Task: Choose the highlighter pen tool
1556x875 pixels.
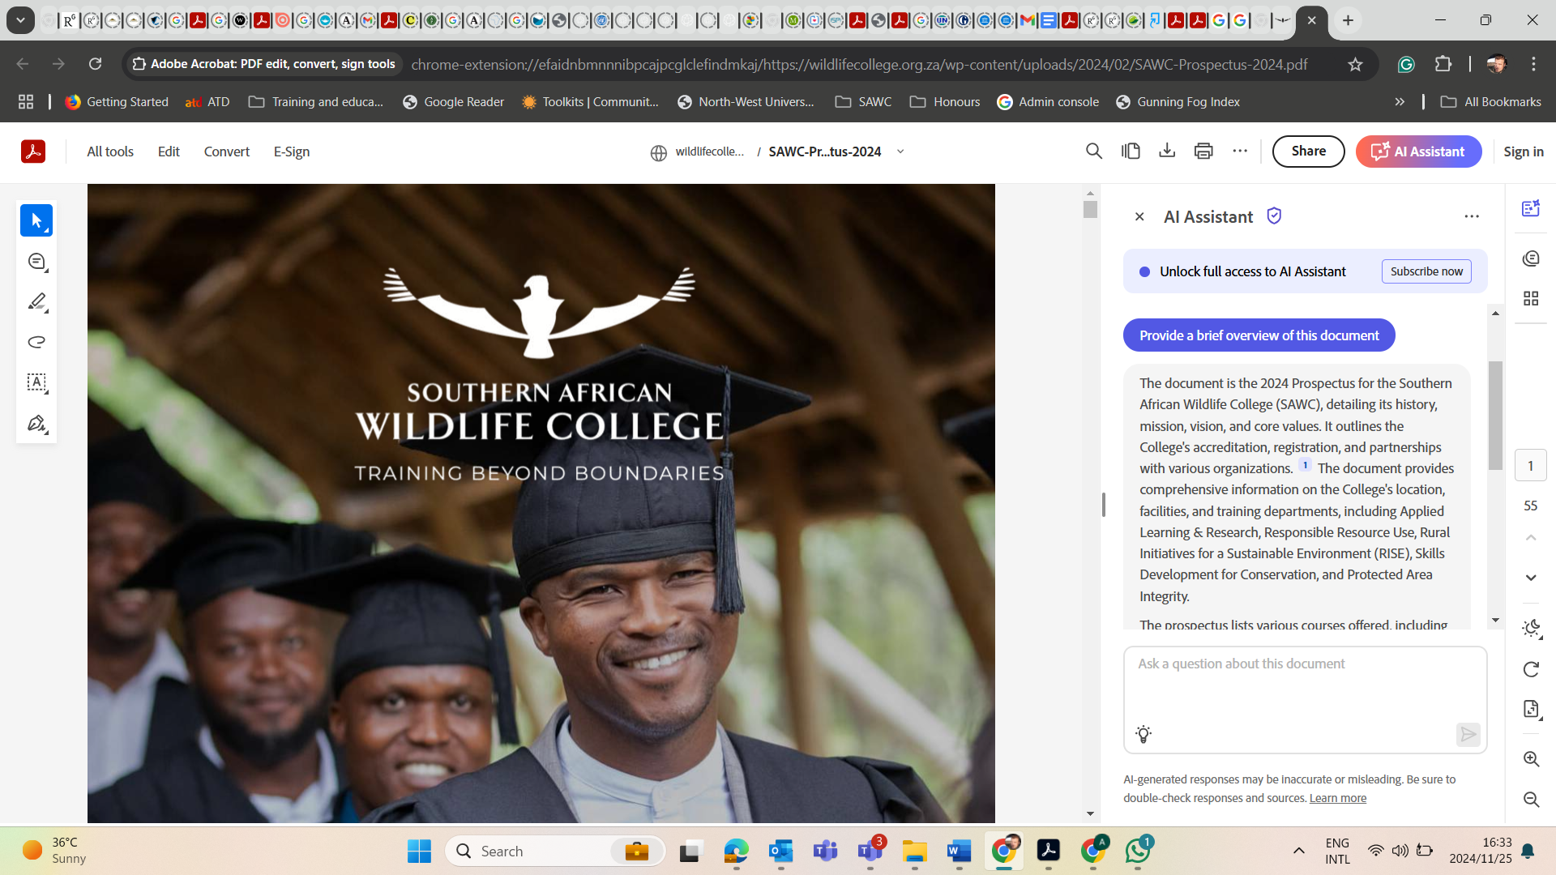Action: 36,301
